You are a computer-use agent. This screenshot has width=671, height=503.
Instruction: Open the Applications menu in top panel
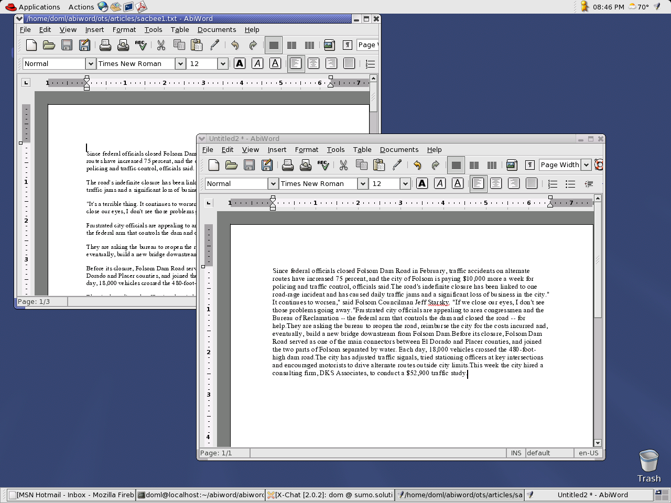click(34, 7)
